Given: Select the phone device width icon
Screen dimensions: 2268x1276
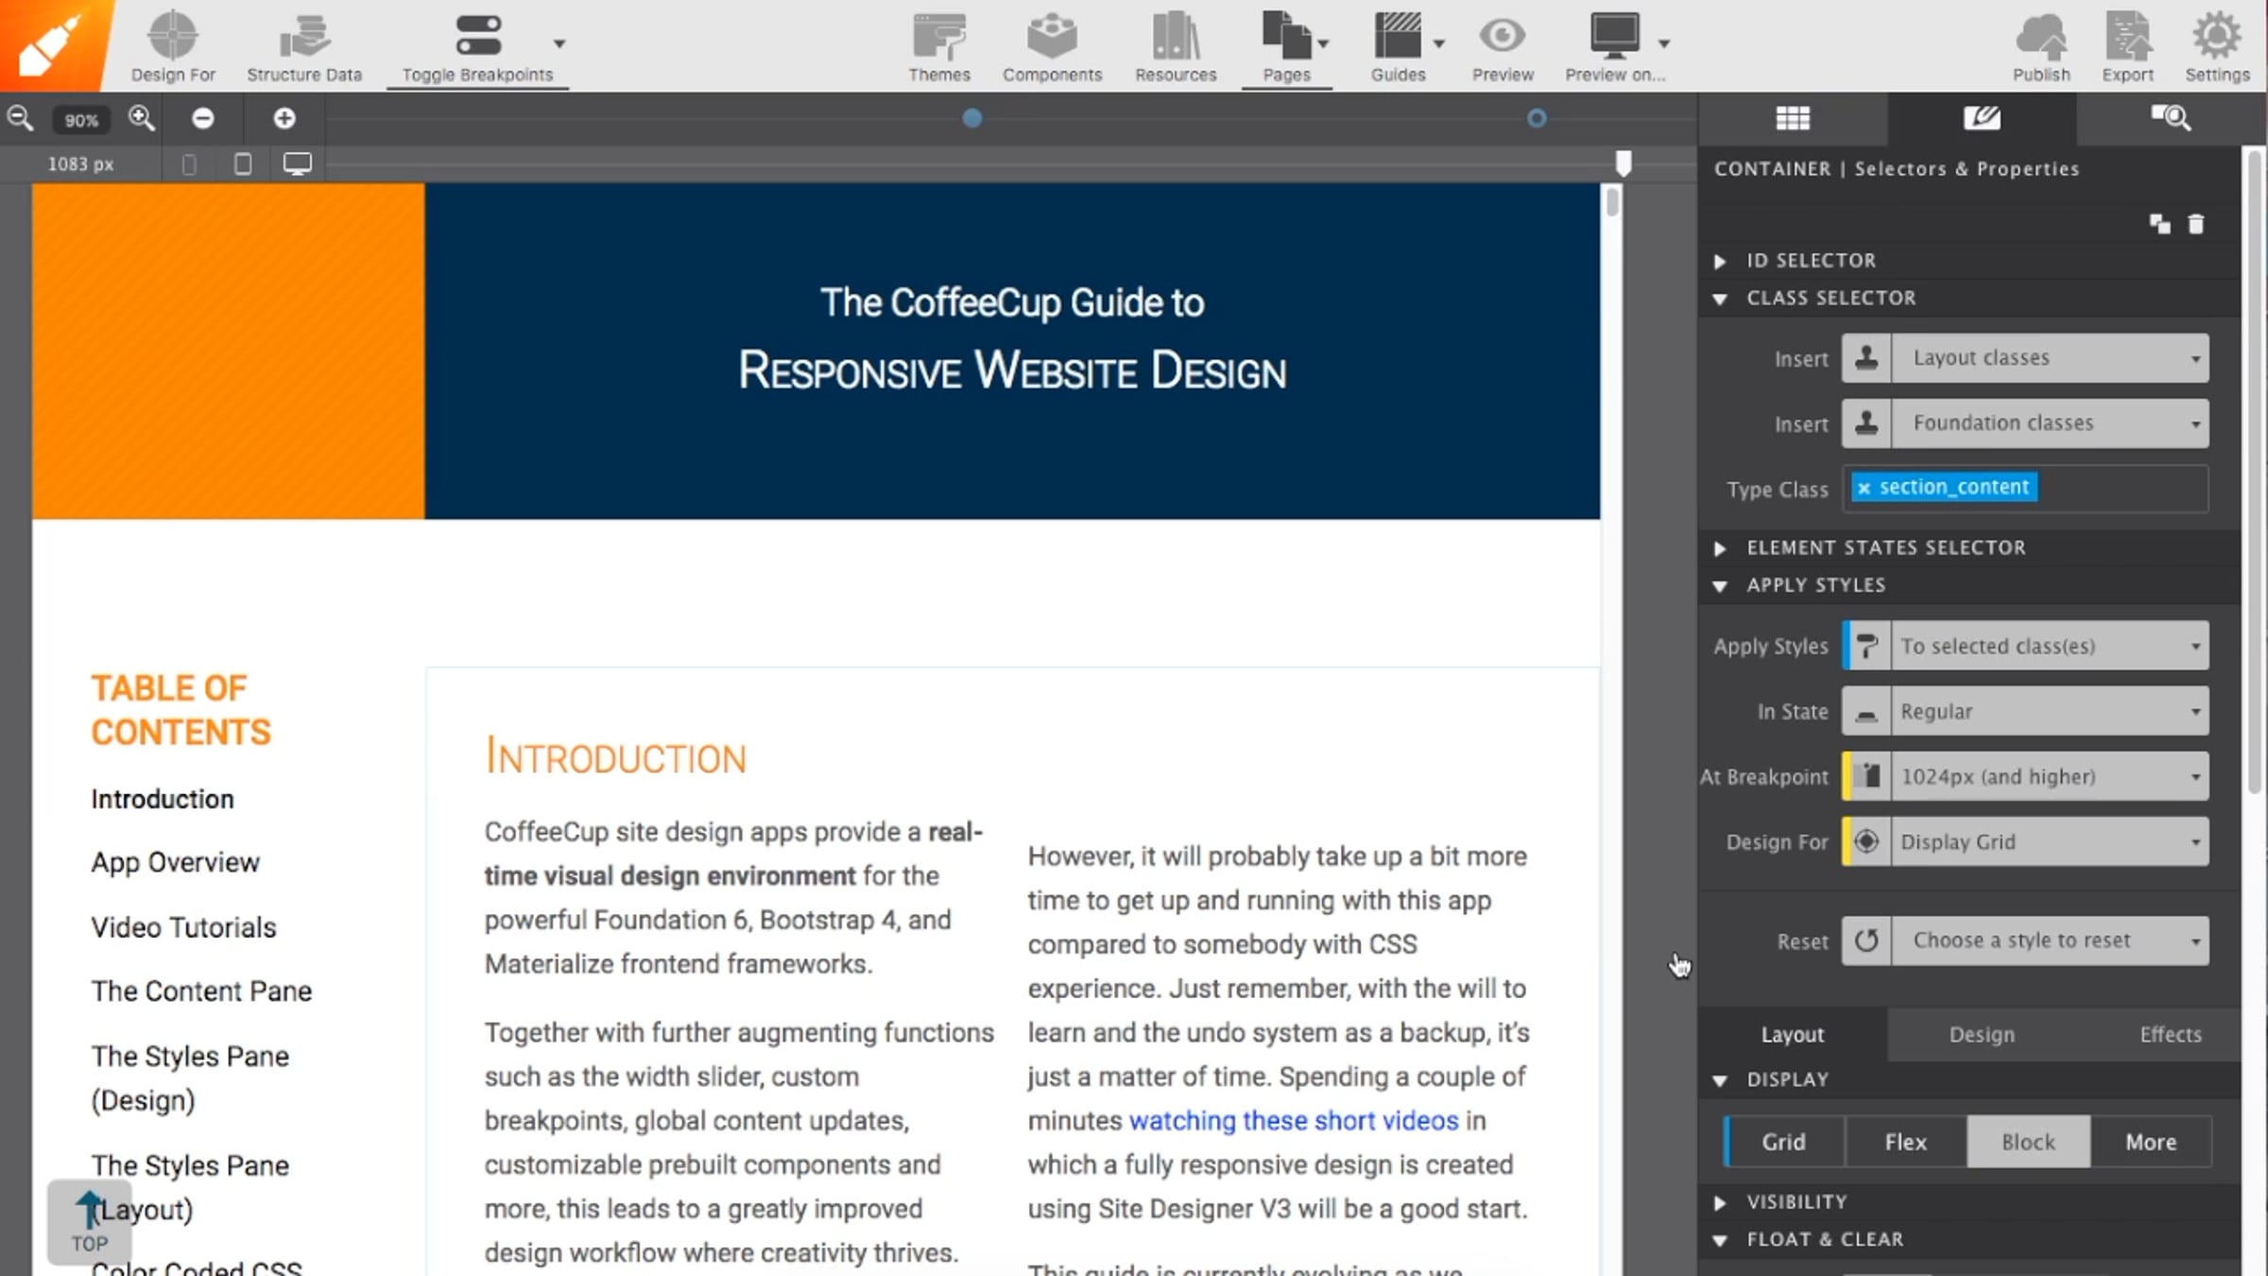Looking at the screenshot, I should [189, 164].
